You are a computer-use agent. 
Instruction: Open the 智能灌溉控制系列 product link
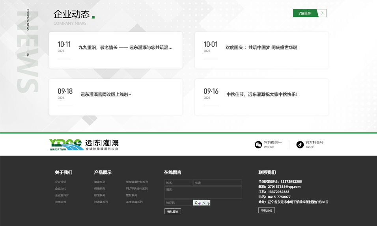coord(137,182)
